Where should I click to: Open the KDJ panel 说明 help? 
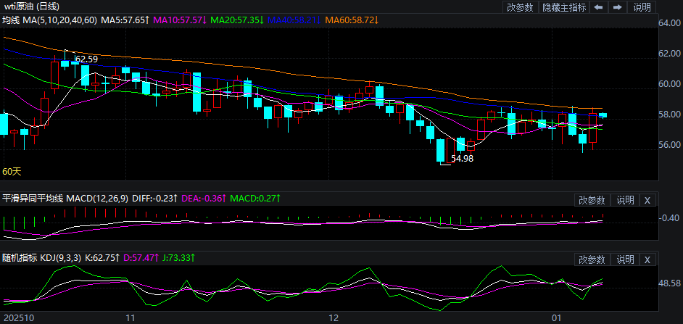pyautogui.click(x=624, y=259)
